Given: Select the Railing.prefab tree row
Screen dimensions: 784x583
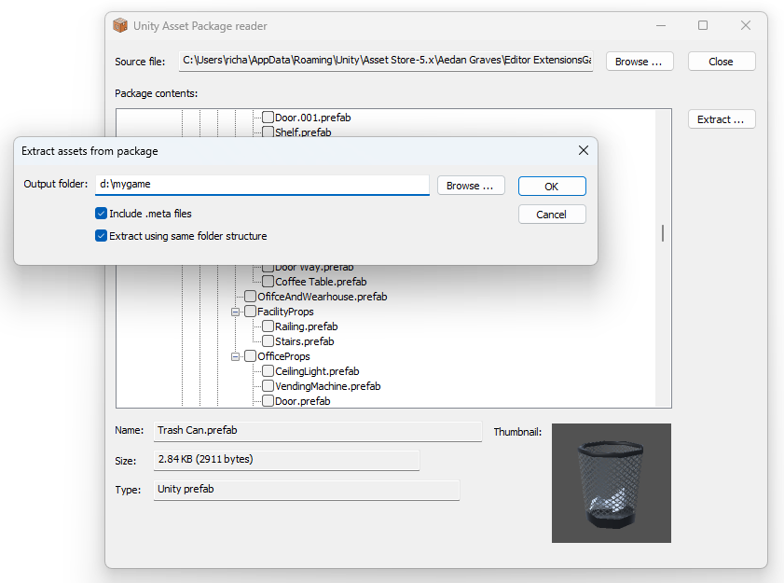Looking at the screenshot, I should point(306,326).
